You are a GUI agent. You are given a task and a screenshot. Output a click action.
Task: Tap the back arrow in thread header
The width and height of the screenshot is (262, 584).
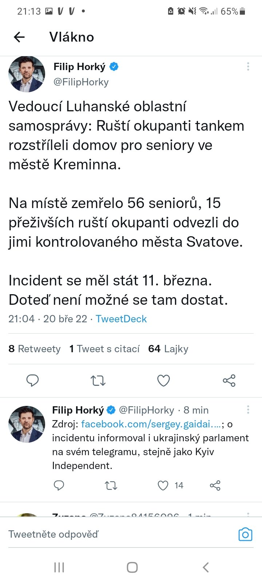click(x=19, y=37)
